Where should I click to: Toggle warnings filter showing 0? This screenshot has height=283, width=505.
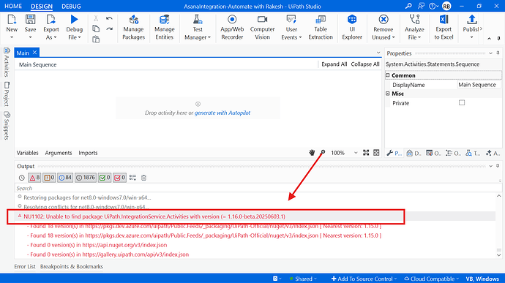(49, 178)
